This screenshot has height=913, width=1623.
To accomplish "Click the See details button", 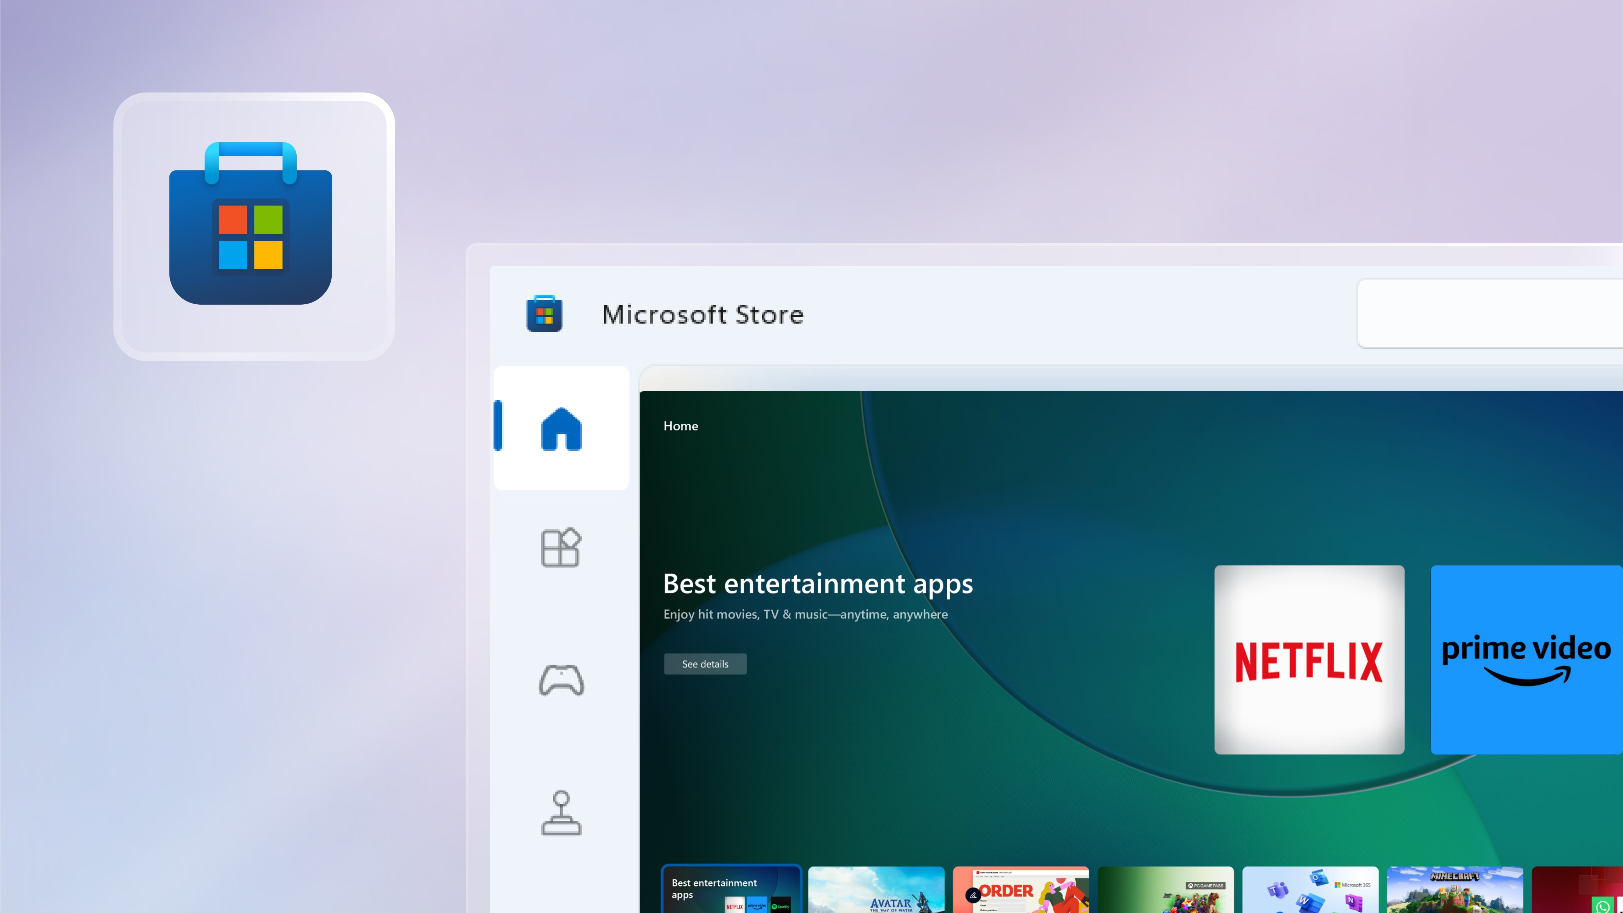I will point(705,664).
